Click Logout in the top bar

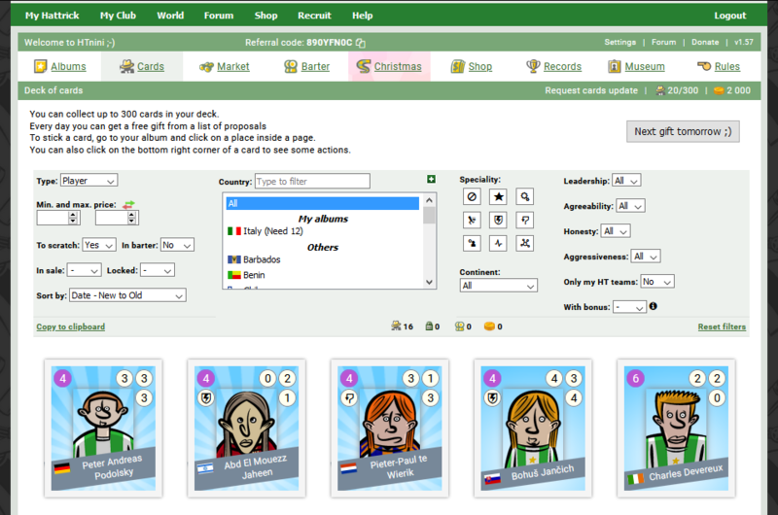pyautogui.click(x=730, y=16)
